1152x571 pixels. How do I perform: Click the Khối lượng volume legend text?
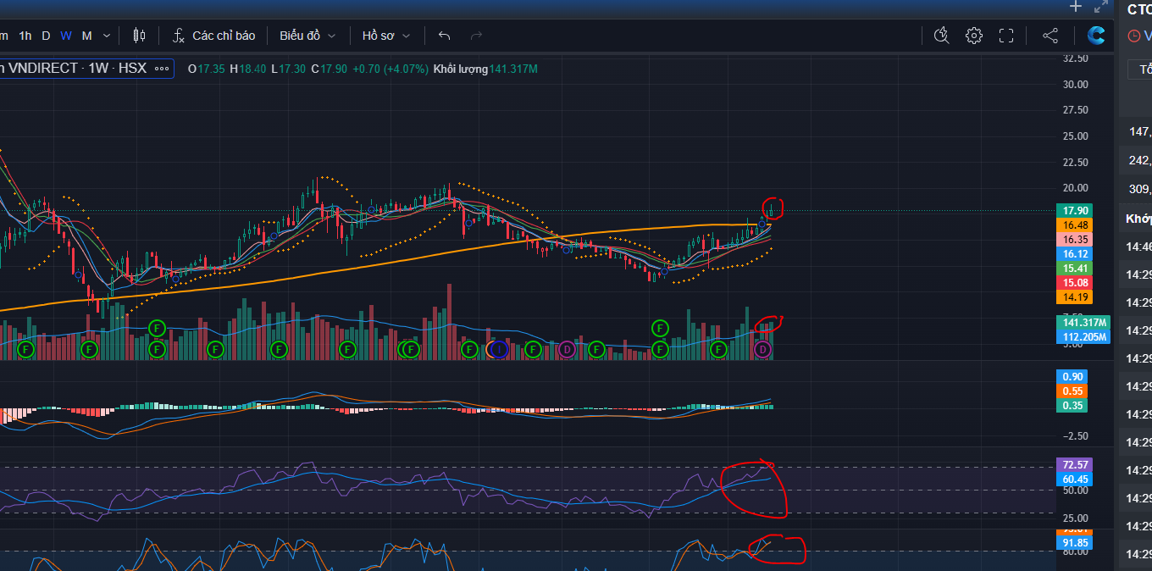tap(460, 69)
